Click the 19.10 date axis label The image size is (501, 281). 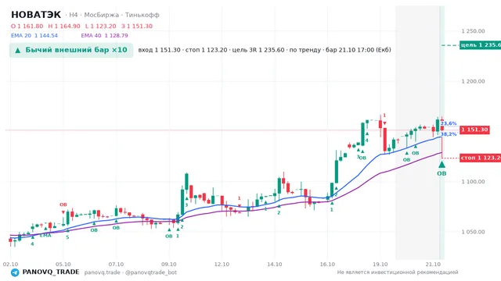pos(380,264)
